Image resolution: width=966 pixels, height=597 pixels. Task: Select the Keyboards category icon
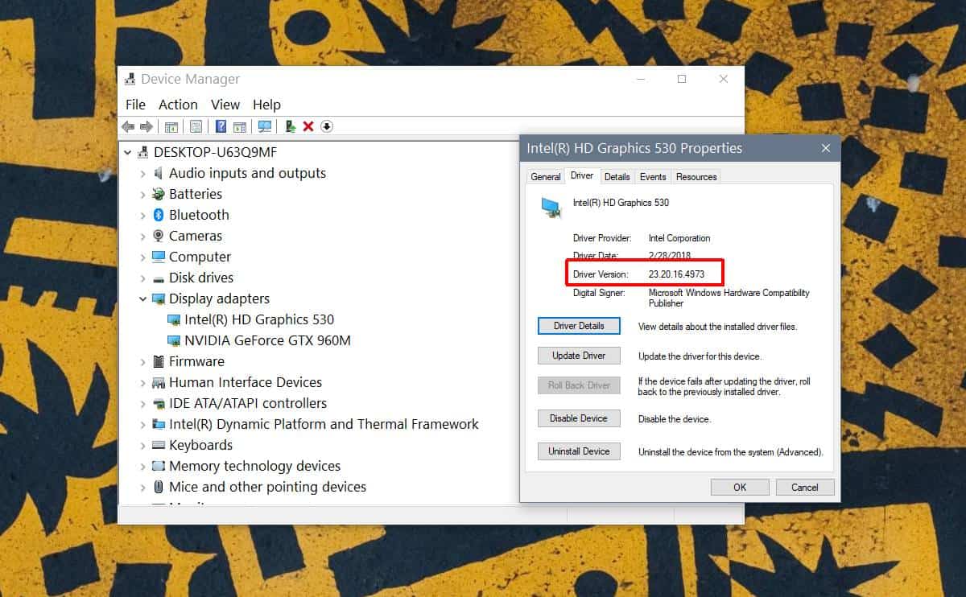[x=159, y=445]
